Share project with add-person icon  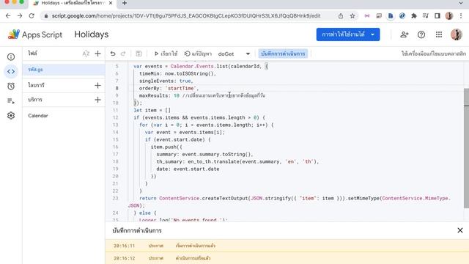click(404, 34)
